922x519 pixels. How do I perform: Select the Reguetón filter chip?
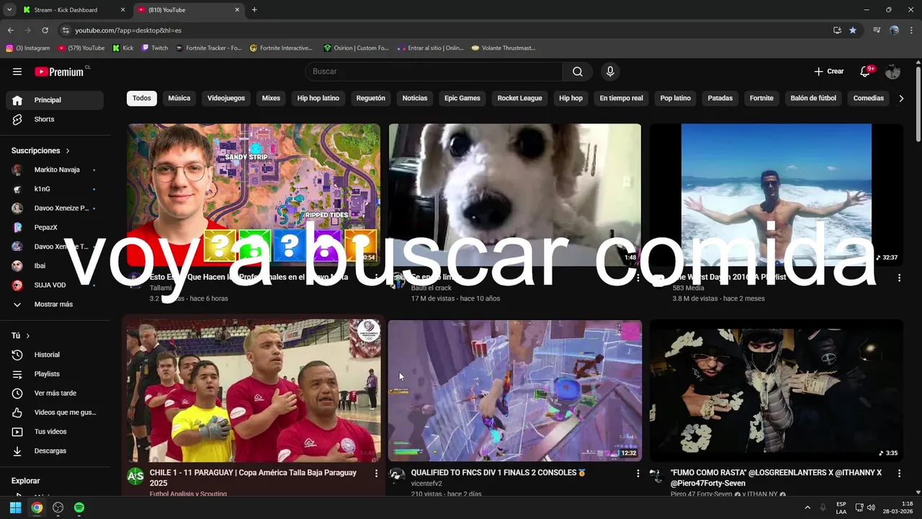[371, 98]
